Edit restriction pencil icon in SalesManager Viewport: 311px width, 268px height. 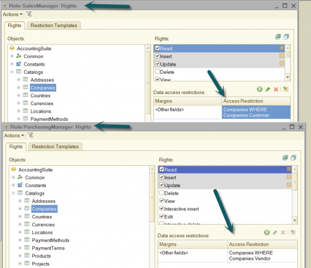tap(268, 89)
